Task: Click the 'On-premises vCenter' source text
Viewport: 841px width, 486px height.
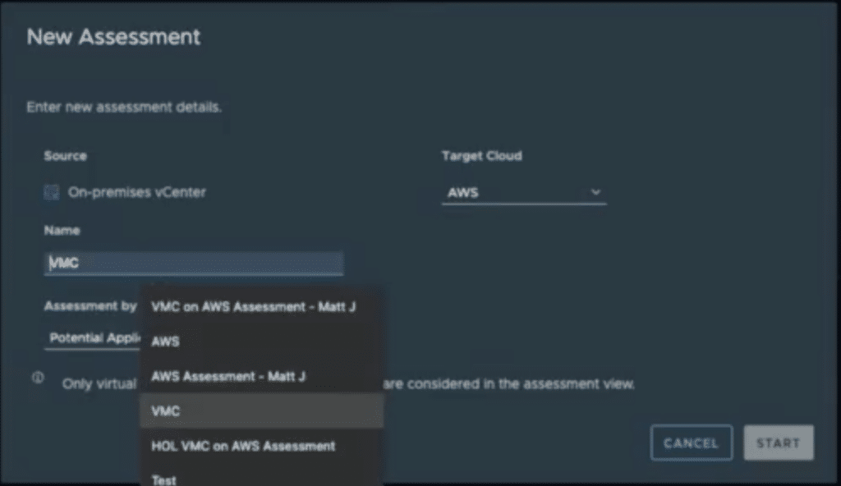Action: 137,192
